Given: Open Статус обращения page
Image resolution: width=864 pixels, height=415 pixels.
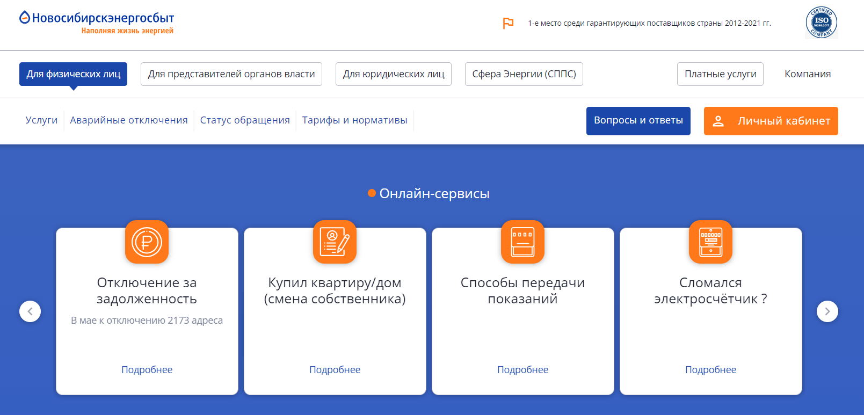Looking at the screenshot, I should [245, 120].
